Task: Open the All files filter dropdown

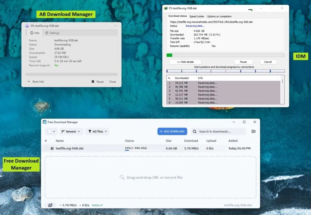Action: click(97, 131)
